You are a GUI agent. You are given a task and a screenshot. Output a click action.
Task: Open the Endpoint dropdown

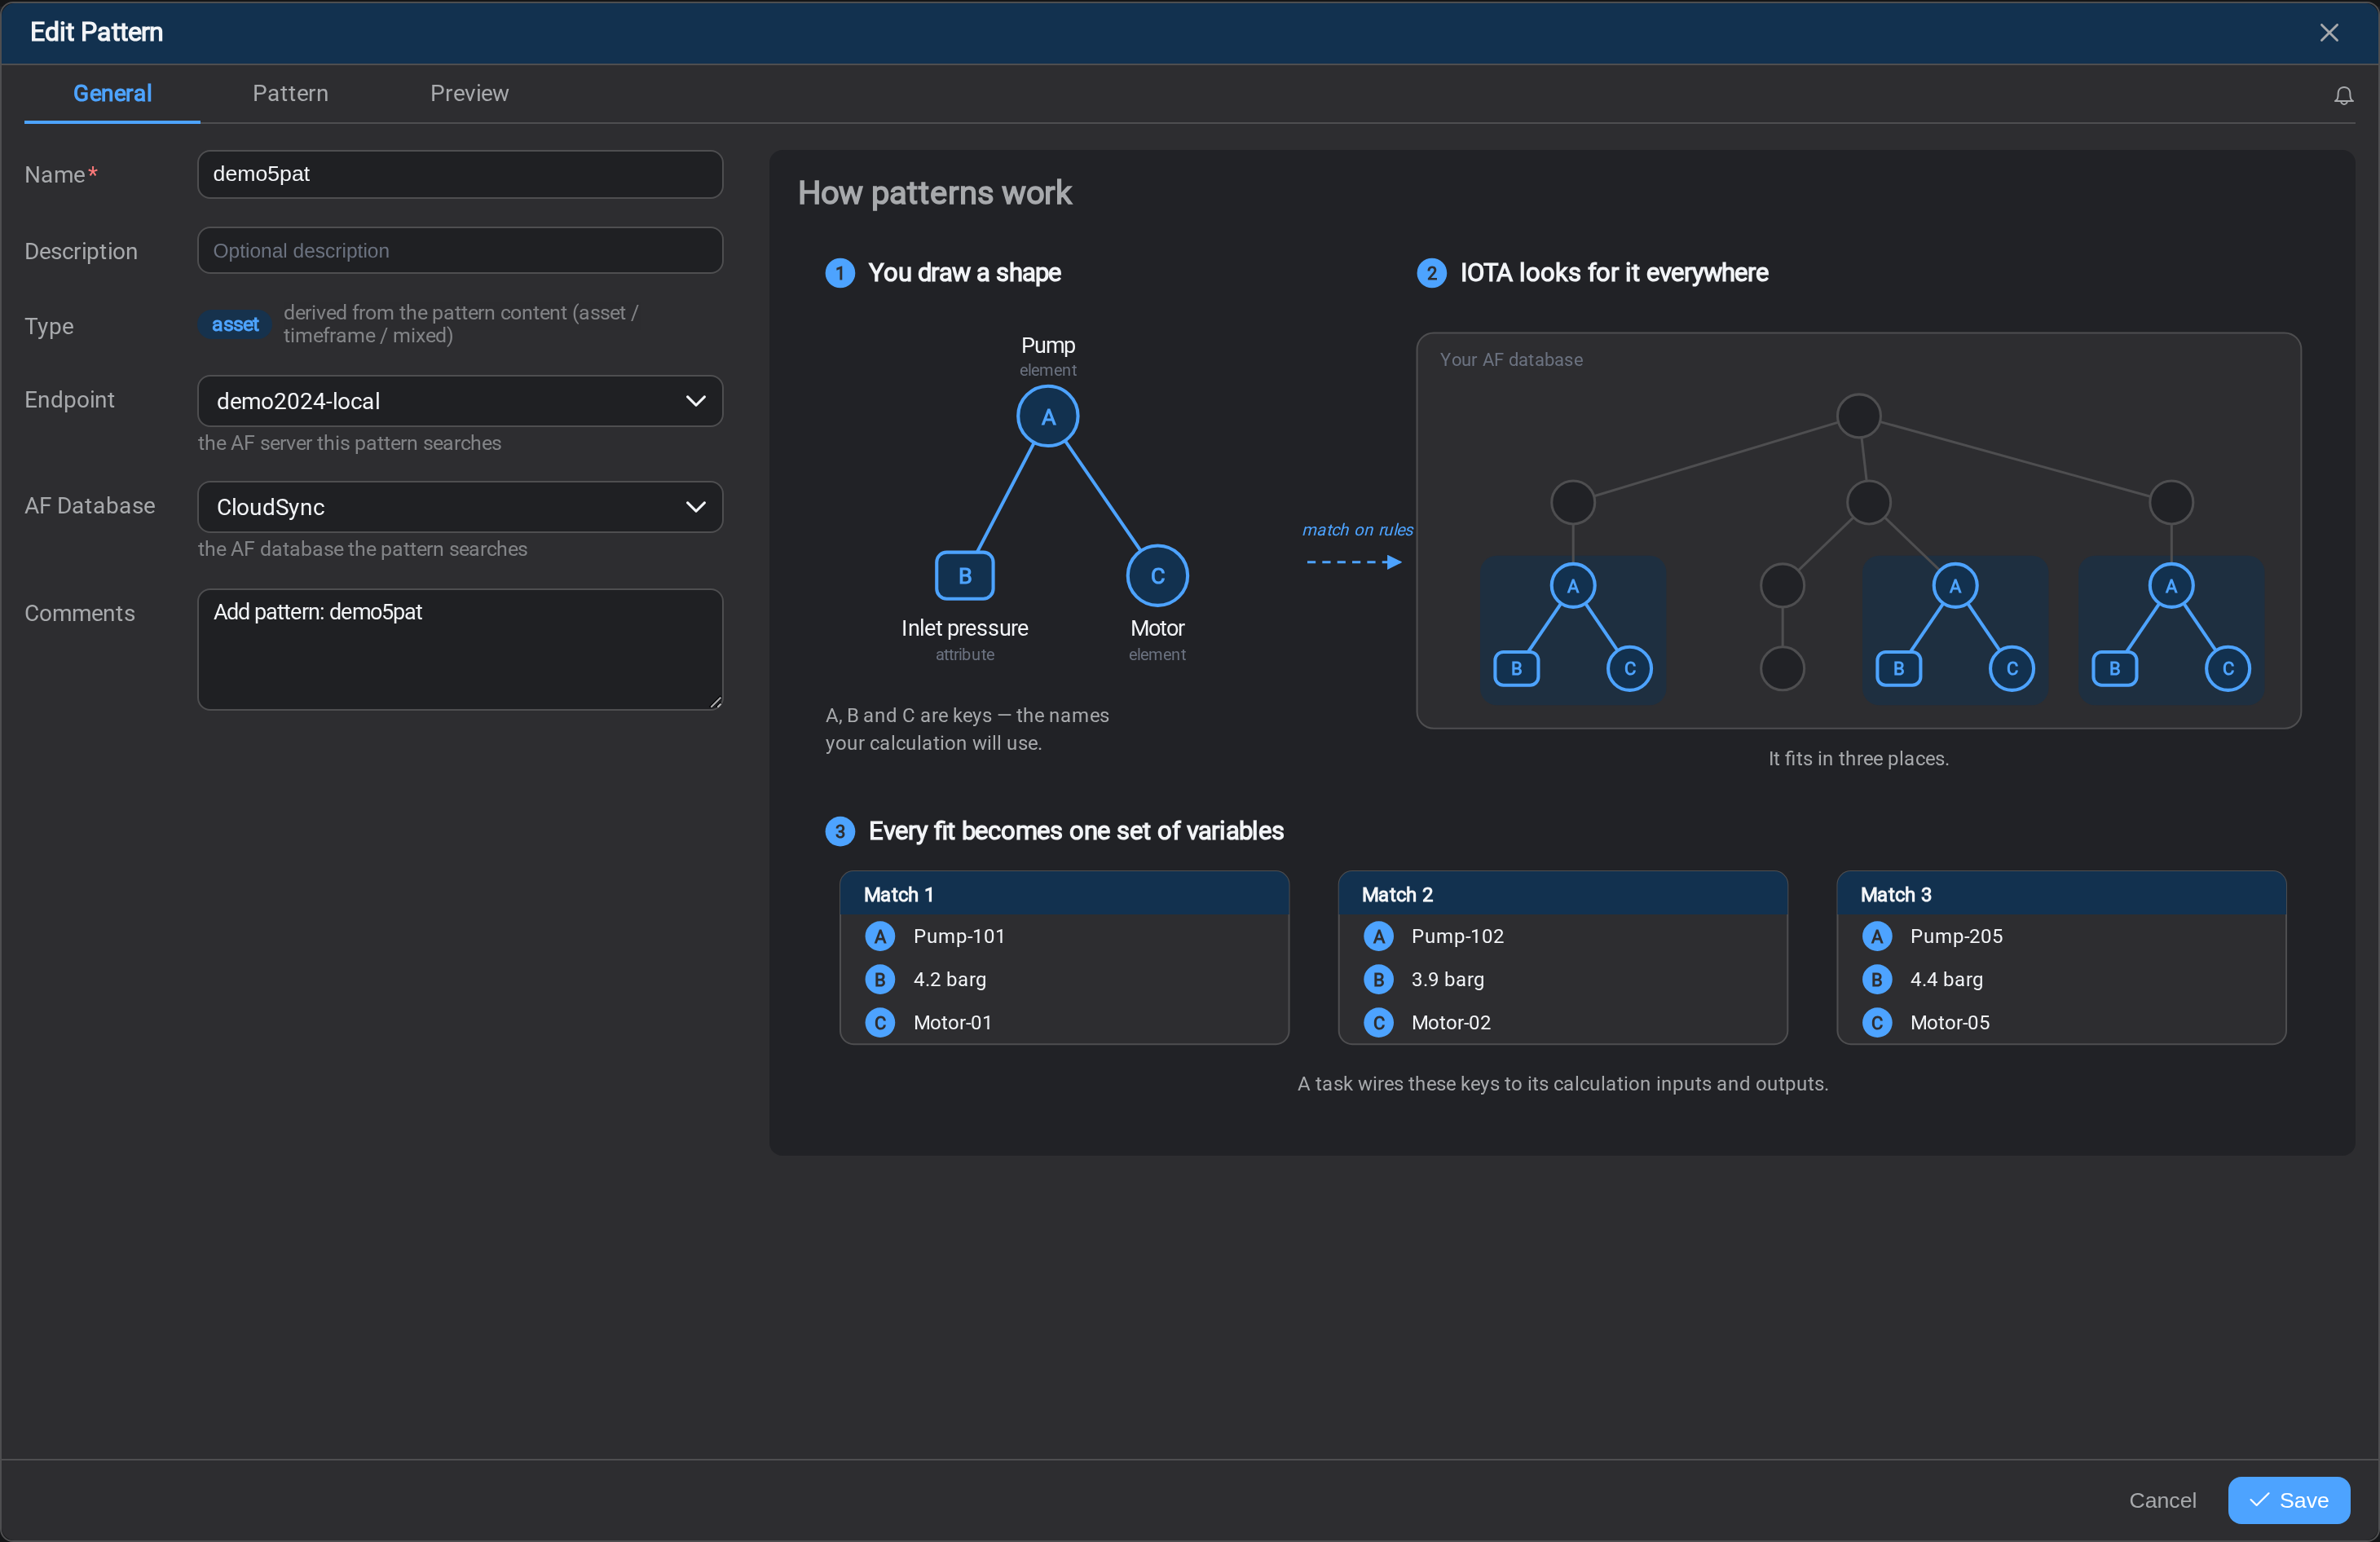point(460,401)
